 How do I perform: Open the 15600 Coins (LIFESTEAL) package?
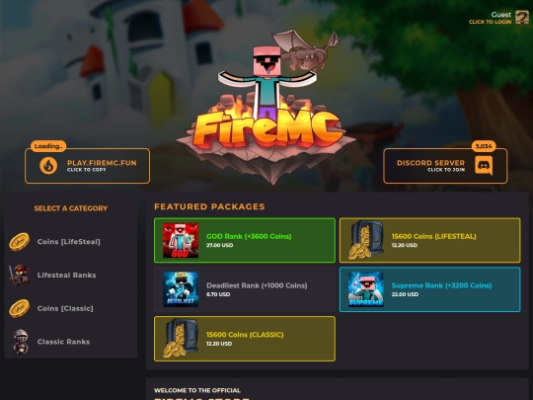tap(429, 240)
